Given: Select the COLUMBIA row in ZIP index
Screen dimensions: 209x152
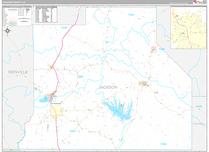Looking at the screenshot, I should (x=44, y=21).
